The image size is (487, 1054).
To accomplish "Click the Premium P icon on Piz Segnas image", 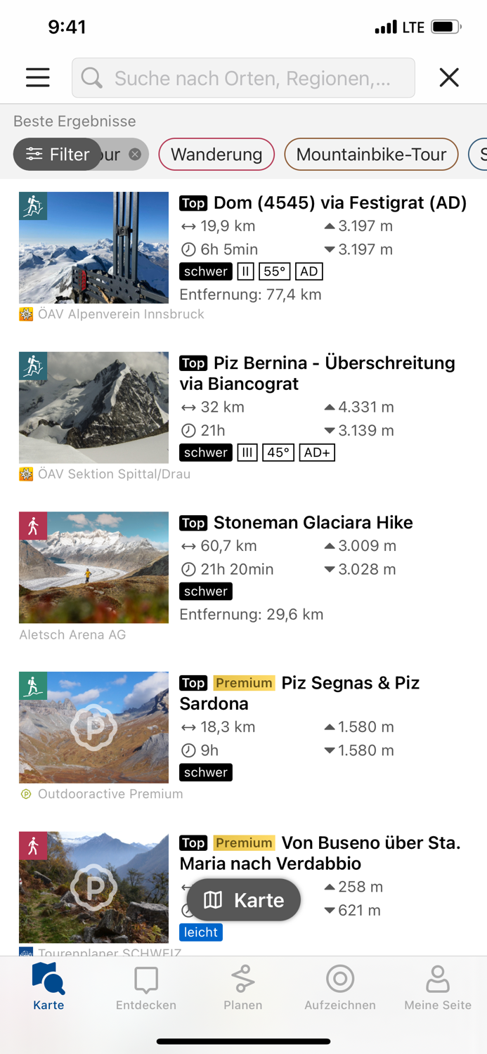I will point(93,727).
